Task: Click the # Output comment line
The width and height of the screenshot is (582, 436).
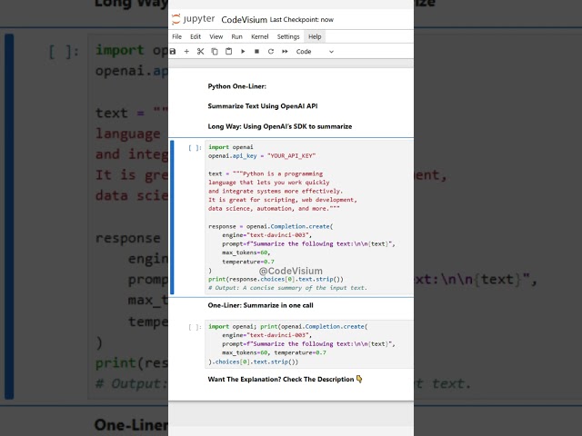Action: [x=287, y=288]
